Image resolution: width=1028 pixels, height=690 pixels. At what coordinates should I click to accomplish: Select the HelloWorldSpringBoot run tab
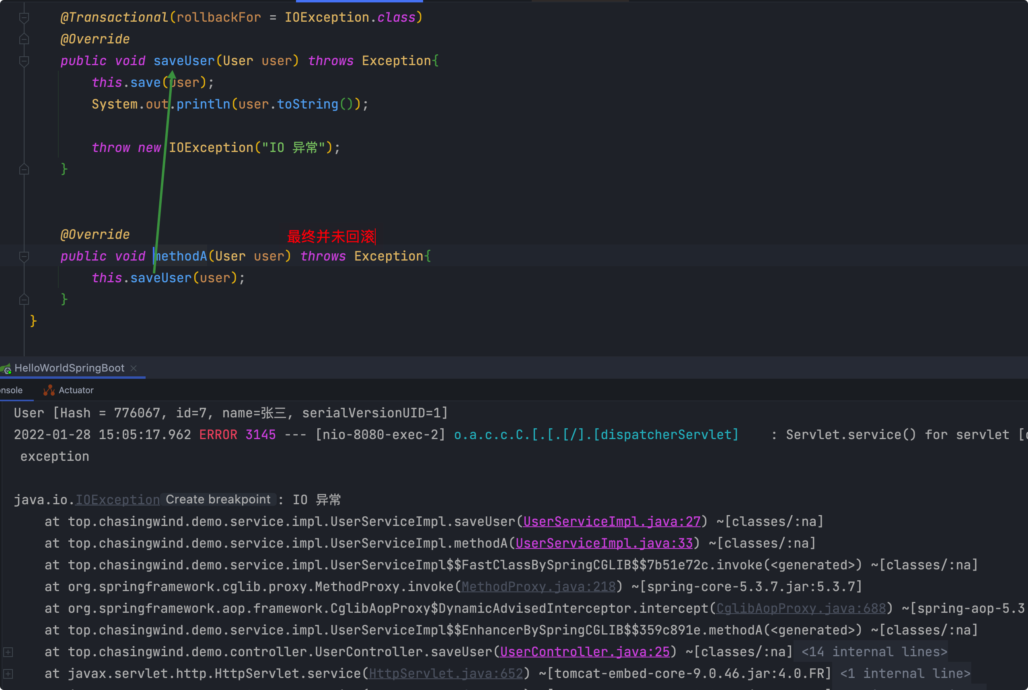coord(69,368)
